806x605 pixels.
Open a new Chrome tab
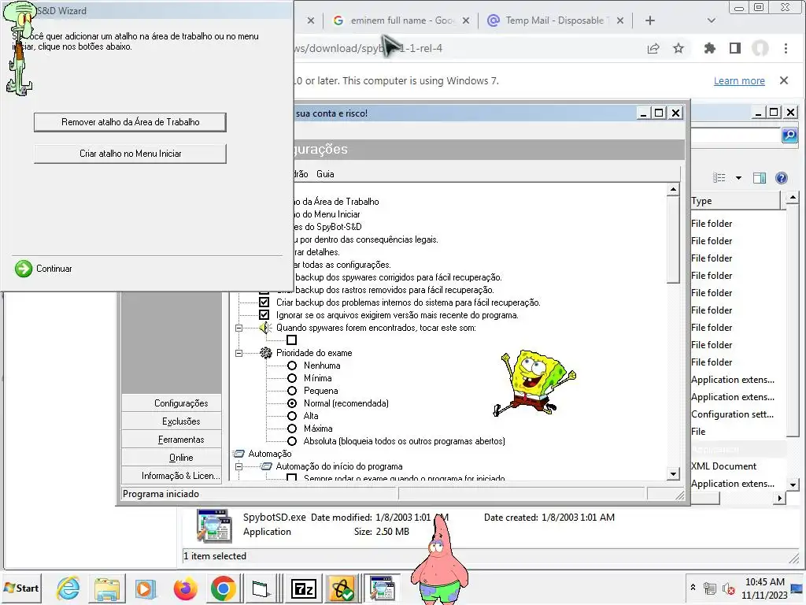click(x=649, y=20)
